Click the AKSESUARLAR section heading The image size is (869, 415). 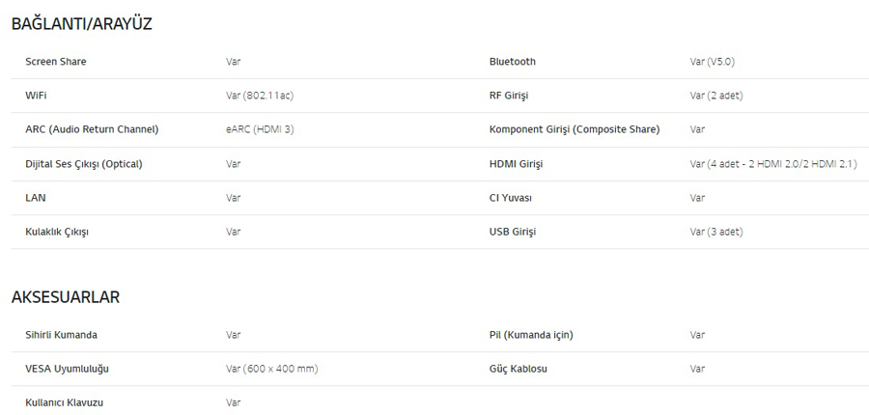(66, 297)
